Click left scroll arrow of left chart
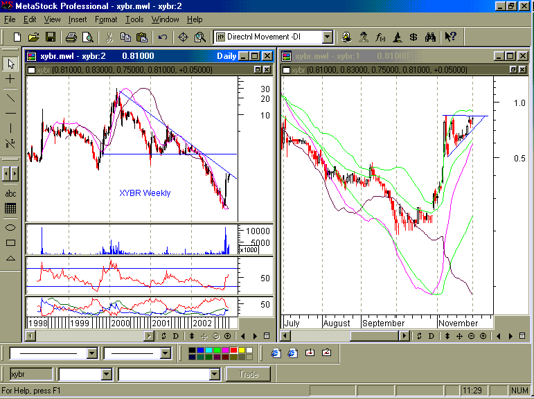Viewport: 534px width, 399px height. 30,336
